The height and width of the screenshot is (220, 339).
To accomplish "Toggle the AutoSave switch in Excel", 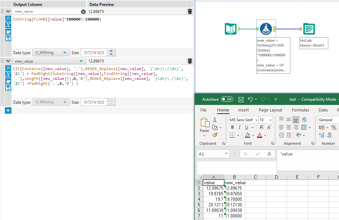I will 227,99.
